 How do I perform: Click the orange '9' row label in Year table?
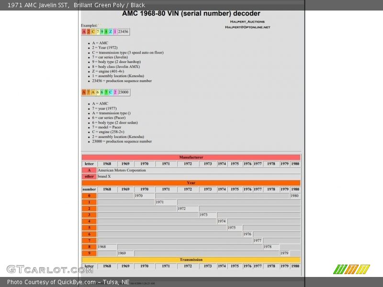coord(89,254)
